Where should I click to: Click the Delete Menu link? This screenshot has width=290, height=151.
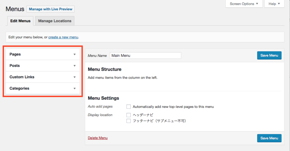[98, 138]
